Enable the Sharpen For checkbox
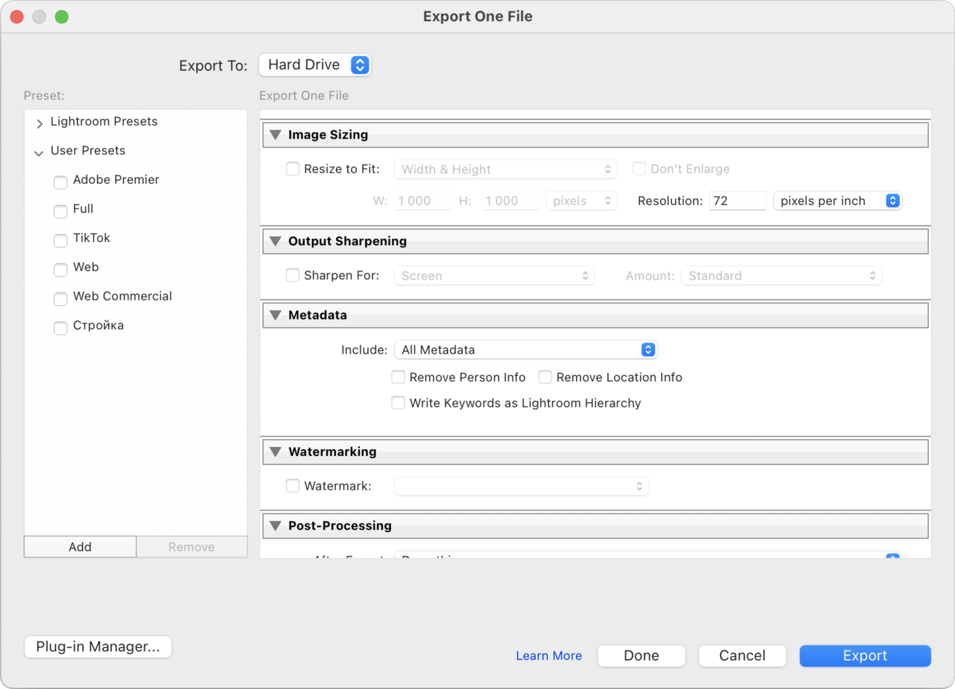This screenshot has height=689, width=955. click(293, 275)
